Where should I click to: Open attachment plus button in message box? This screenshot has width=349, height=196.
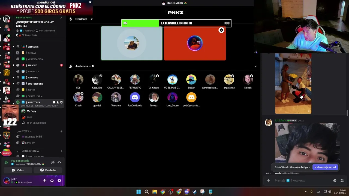click(x=269, y=181)
